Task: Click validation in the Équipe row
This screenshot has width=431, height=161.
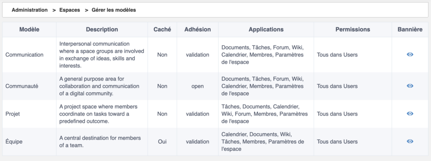Action: click(x=198, y=142)
